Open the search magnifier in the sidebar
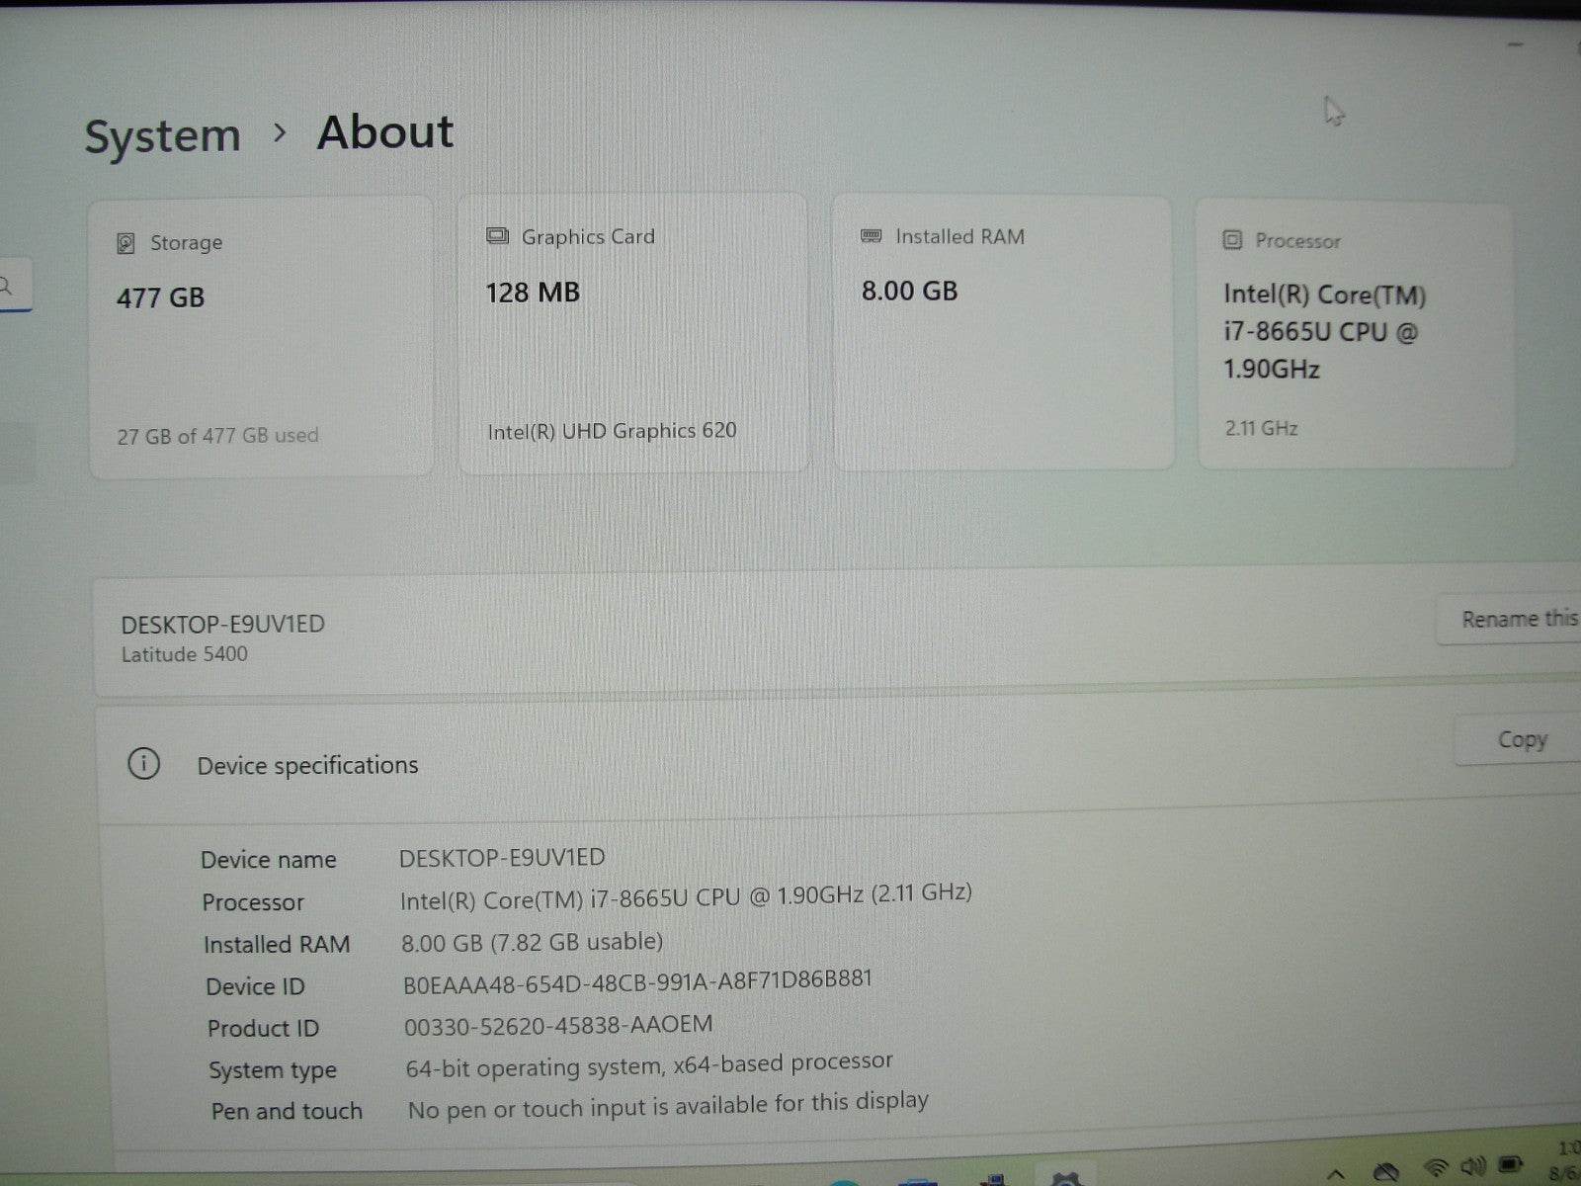This screenshot has width=1581, height=1186. pos(6,287)
